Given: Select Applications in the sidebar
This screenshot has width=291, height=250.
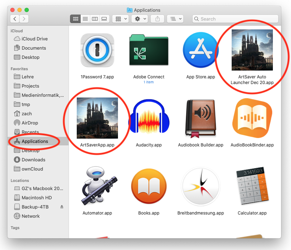Looking at the screenshot, I should click(x=38, y=141).
